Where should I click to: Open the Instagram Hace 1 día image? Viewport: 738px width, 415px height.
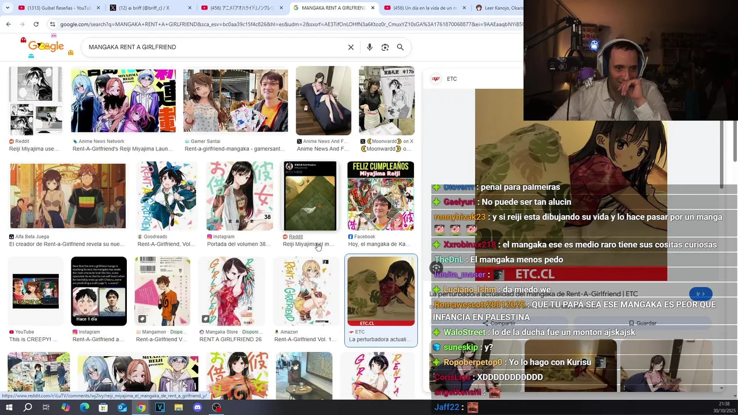[99, 292]
